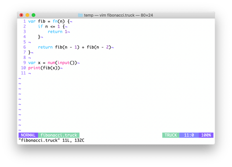The image size is (232, 167).
Task: Click the 'var' keyword on line 9
Action: coord(32,63)
